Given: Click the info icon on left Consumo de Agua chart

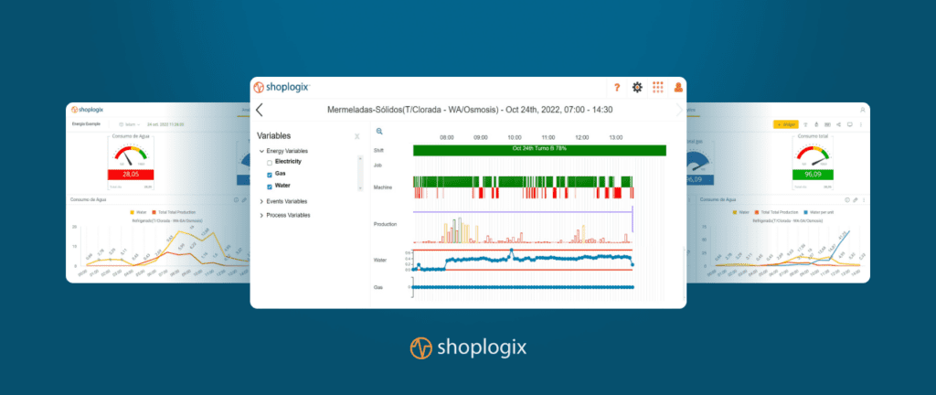Looking at the screenshot, I should [235, 200].
